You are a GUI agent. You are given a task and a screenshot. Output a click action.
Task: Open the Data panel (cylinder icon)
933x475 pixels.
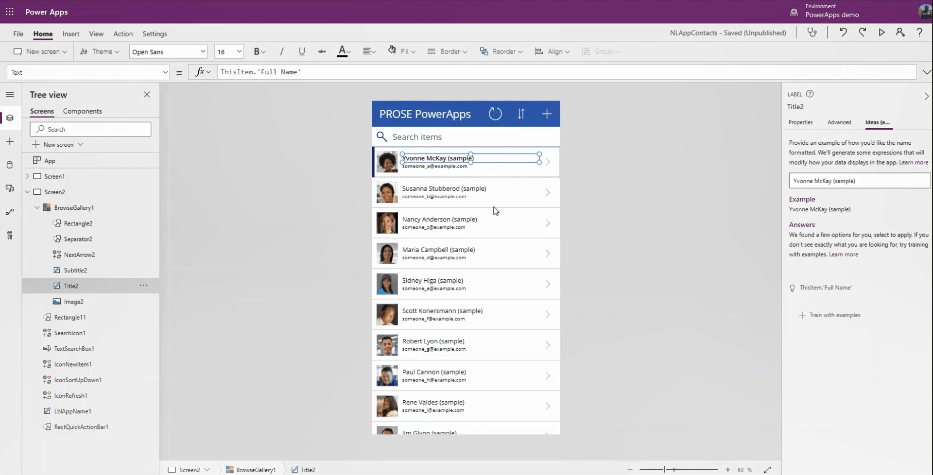tap(10, 165)
